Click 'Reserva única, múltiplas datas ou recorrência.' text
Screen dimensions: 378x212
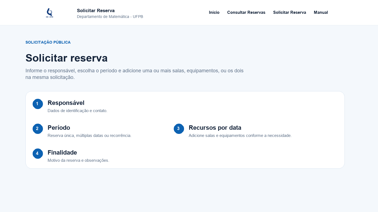(89, 136)
